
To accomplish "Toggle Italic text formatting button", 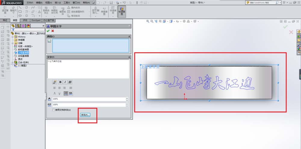I will point(65,82).
